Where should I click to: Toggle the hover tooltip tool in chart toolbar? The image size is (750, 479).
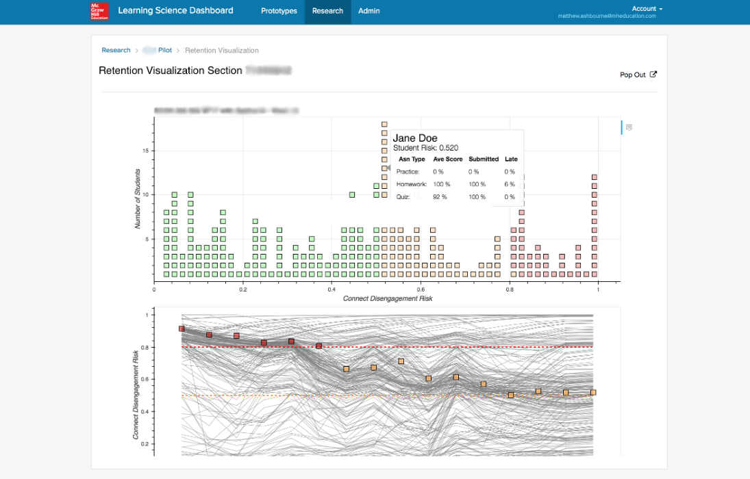pyautogui.click(x=629, y=127)
